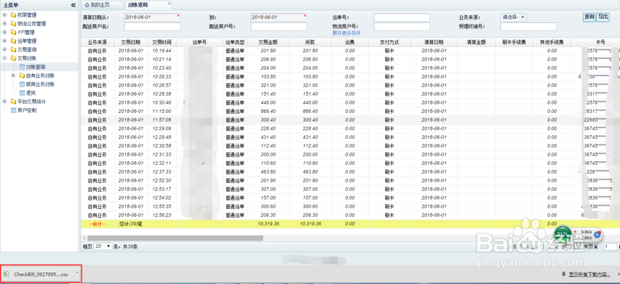Click the table icon beside 对账查询
Image resolution: width=620 pixels, height=284 pixels.
tap(22, 67)
